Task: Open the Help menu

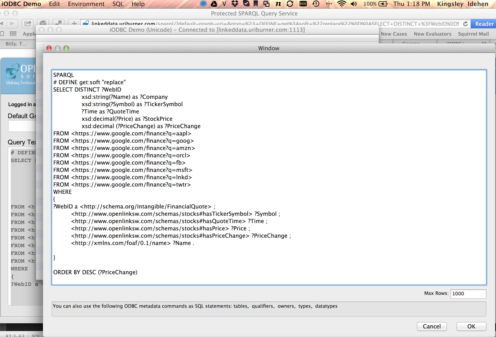Action: tap(138, 4)
